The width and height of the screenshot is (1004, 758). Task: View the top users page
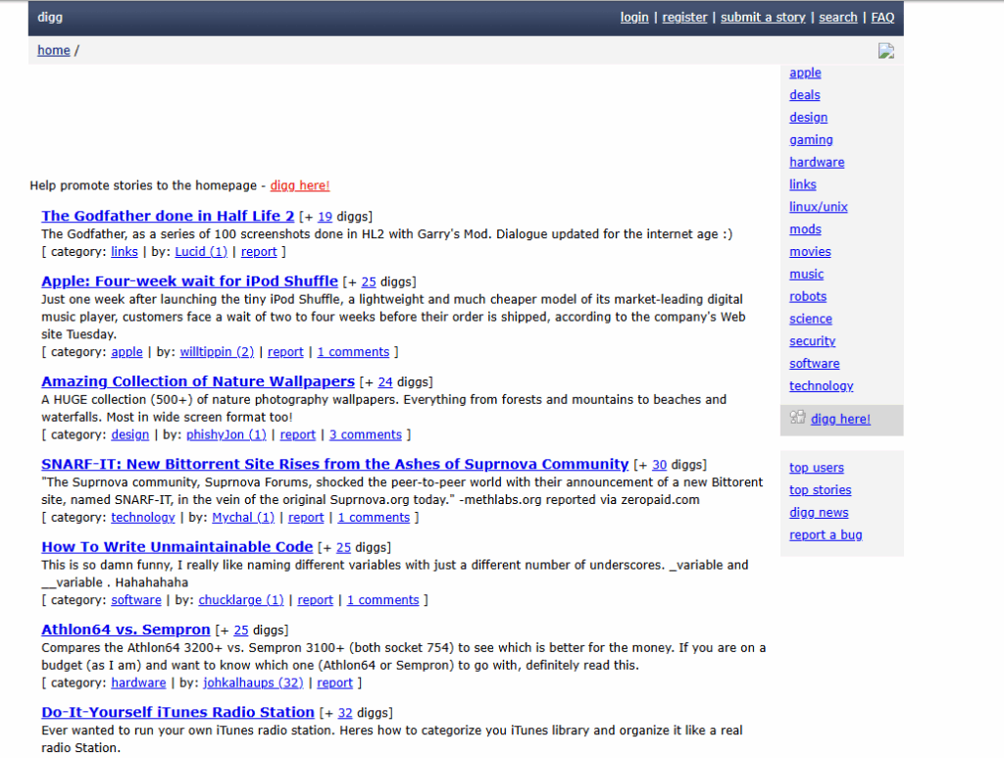[x=817, y=468]
